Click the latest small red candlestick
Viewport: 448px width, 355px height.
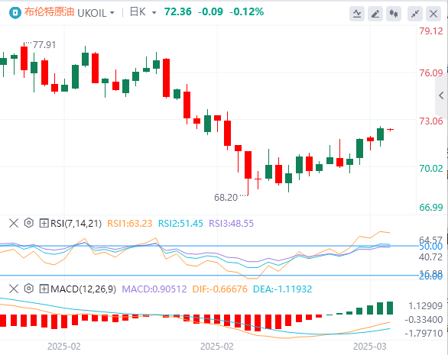pyautogui.click(x=391, y=130)
